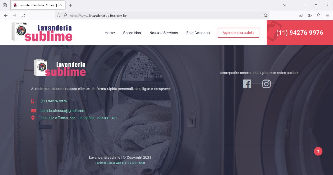The width and height of the screenshot is (333, 175).
Task: Click the red scroll-to-top arrow button
Action: point(318,151)
